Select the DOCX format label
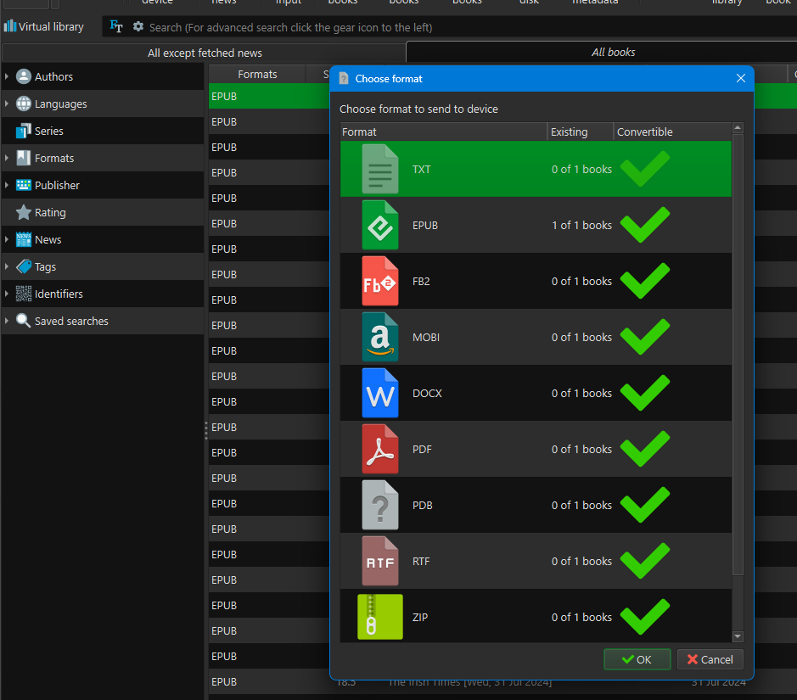 pos(427,393)
